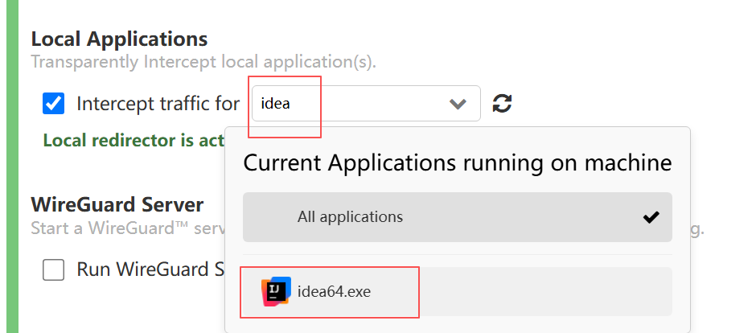The width and height of the screenshot is (756, 333).
Task: Select All applications in the popup list
Action: coord(457,217)
